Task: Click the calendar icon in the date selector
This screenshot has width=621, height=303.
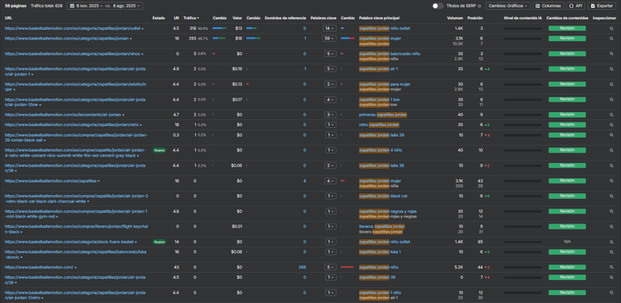Action: (72, 5)
